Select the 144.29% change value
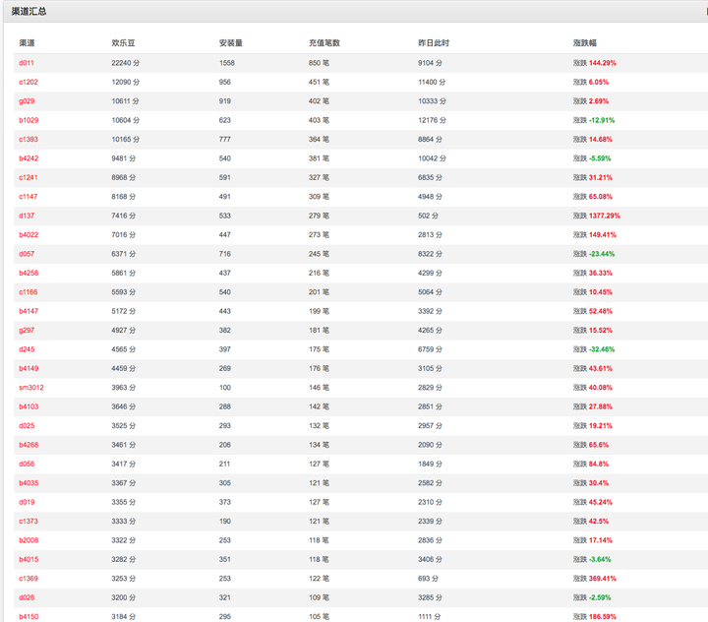This screenshot has height=622, width=708. (x=603, y=63)
